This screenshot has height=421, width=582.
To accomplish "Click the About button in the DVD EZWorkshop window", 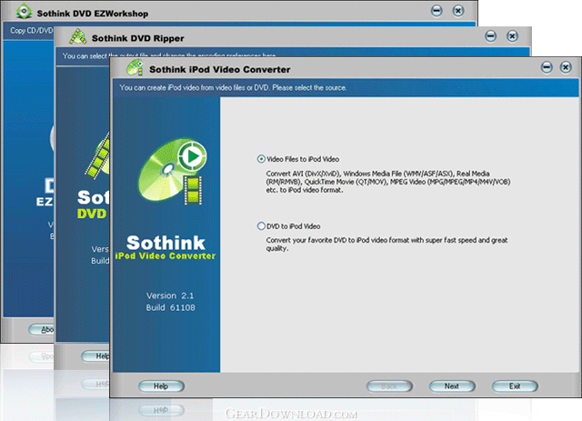I will 41,329.
